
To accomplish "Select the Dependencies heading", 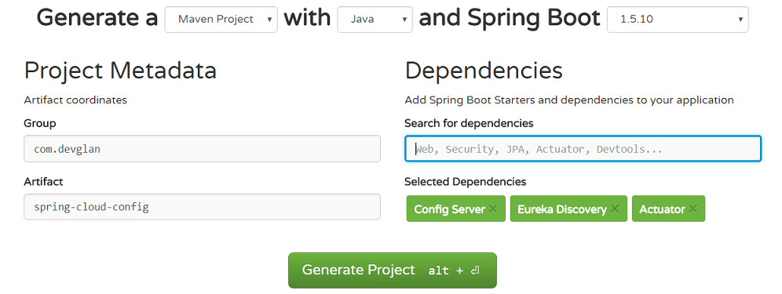I will click(x=484, y=71).
